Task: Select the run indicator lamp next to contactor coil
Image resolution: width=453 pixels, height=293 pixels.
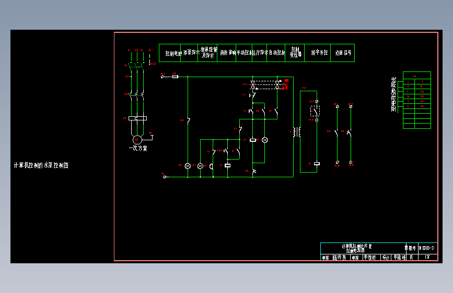Action: pos(264,140)
